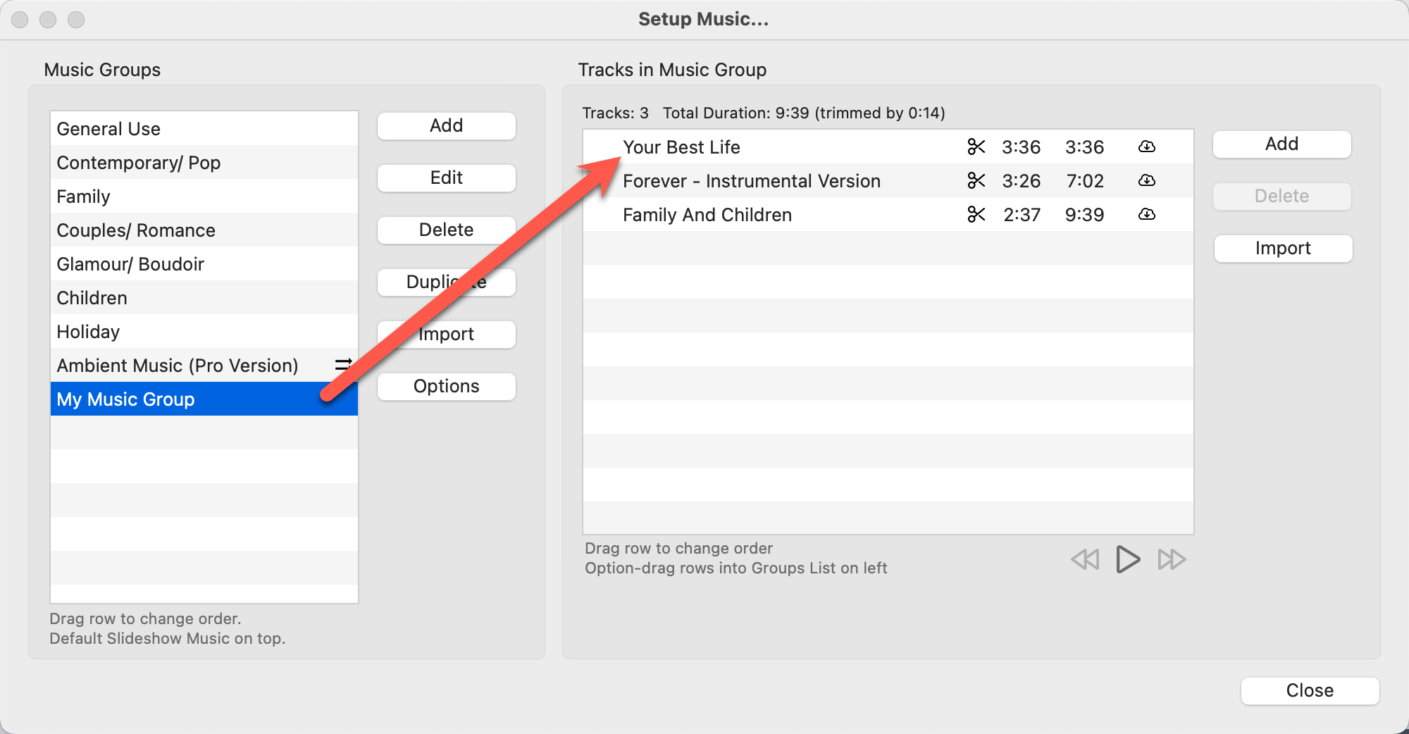Screen dimensions: 1409x734
Task: Add a track to the music group
Action: pos(1281,144)
